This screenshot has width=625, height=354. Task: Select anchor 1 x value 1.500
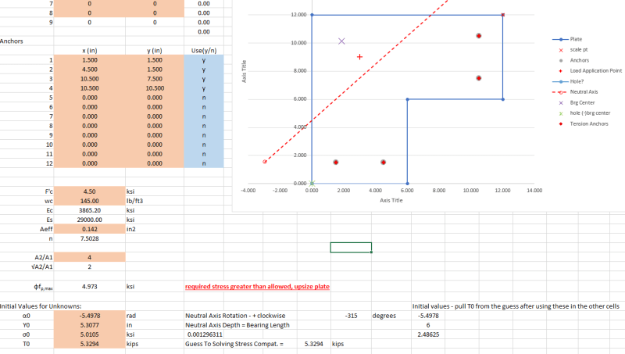pos(90,60)
